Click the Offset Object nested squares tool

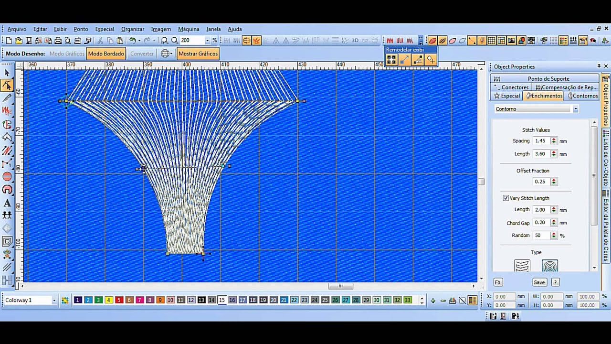click(7, 242)
